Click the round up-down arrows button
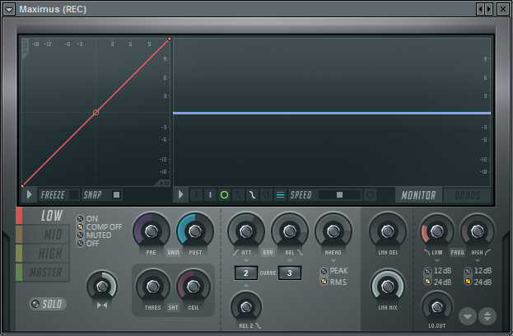The width and height of the screenshot is (513, 336). 487,316
